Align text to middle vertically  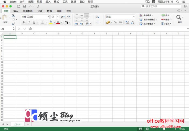point(82,15)
